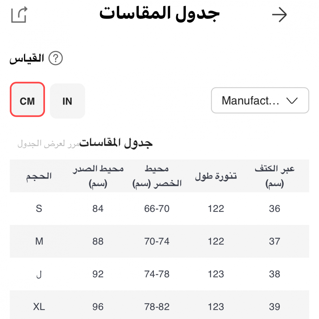Tap the مرر لعرض الجدول hint
Screen dimensions: 319x319
click(x=48, y=144)
